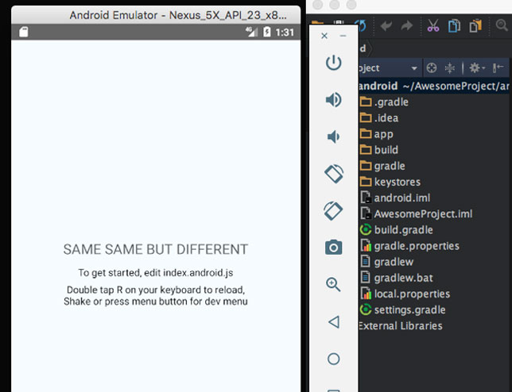Select the local.properties file

tap(405, 294)
